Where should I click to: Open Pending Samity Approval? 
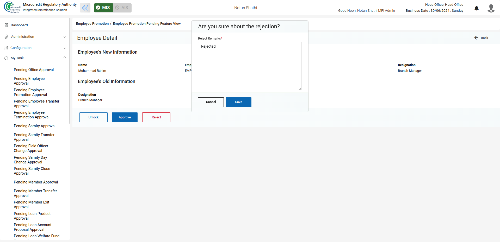[34, 126]
